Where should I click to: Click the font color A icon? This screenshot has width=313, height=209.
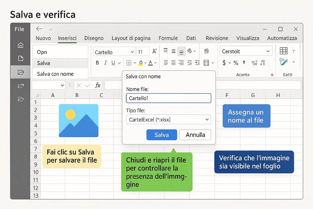click(150, 63)
